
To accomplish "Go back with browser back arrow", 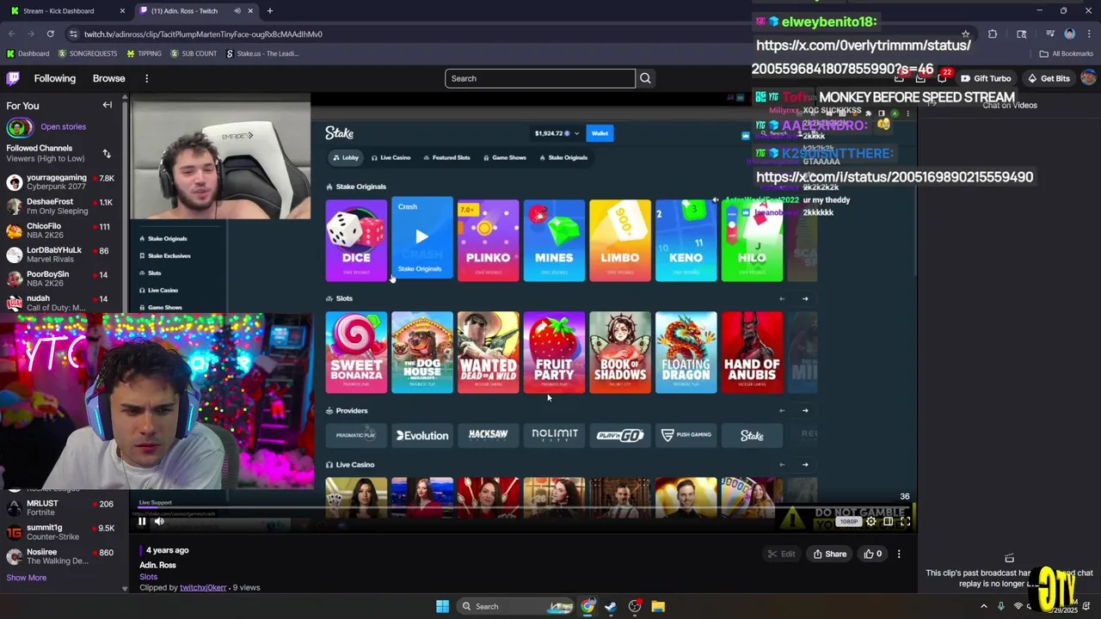I will [12, 34].
